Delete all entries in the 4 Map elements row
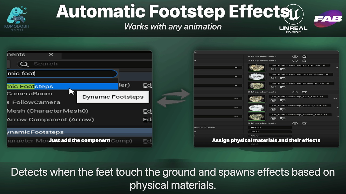 (304, 57)
